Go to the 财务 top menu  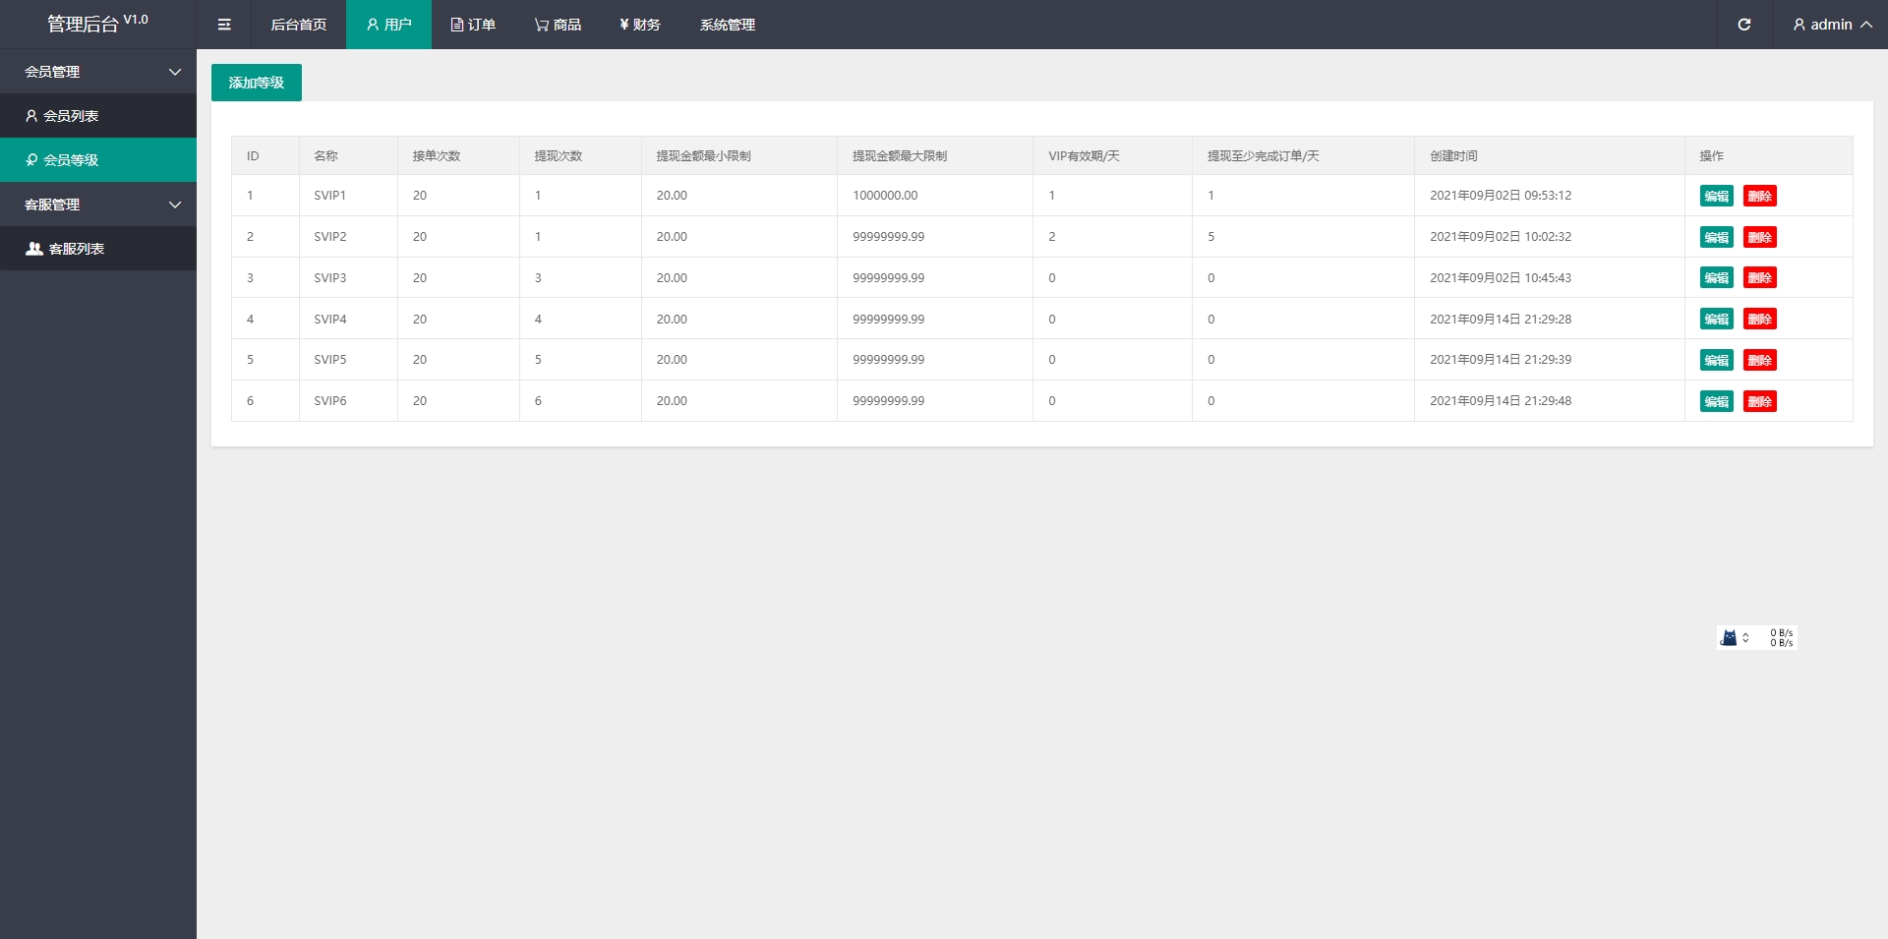639,25
